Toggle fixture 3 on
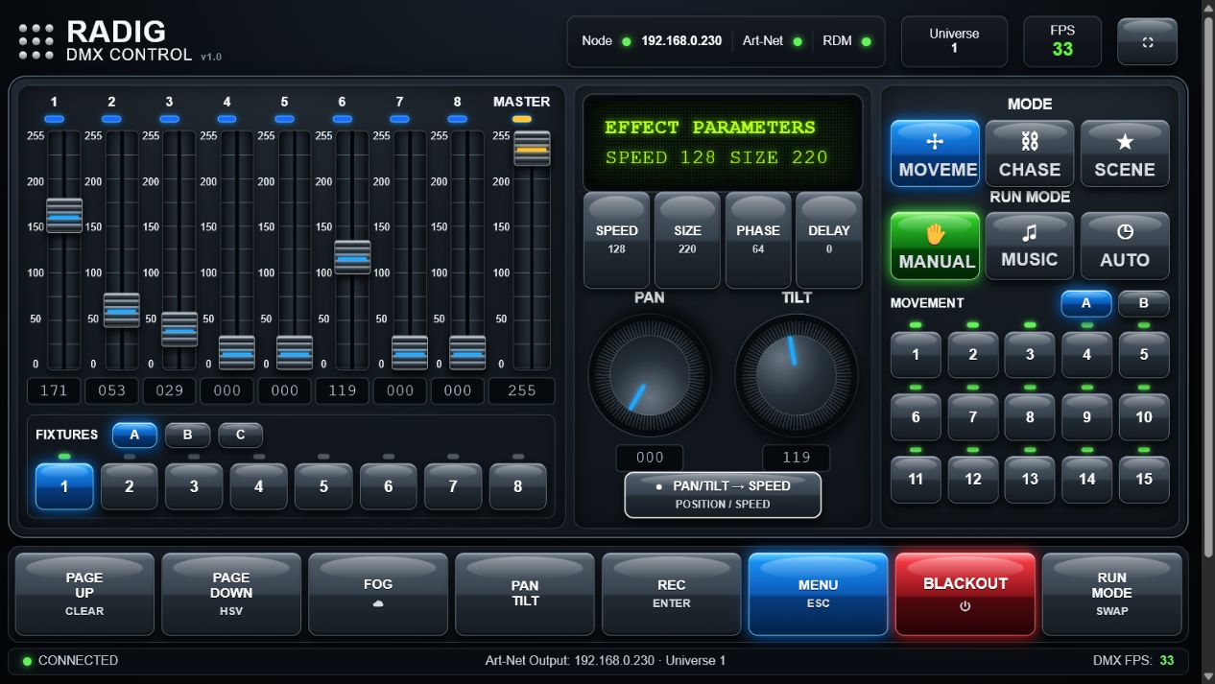Image resolution: width=1215 pixels, height=684 pixels. pyautogui.click(x=194, y=486)
